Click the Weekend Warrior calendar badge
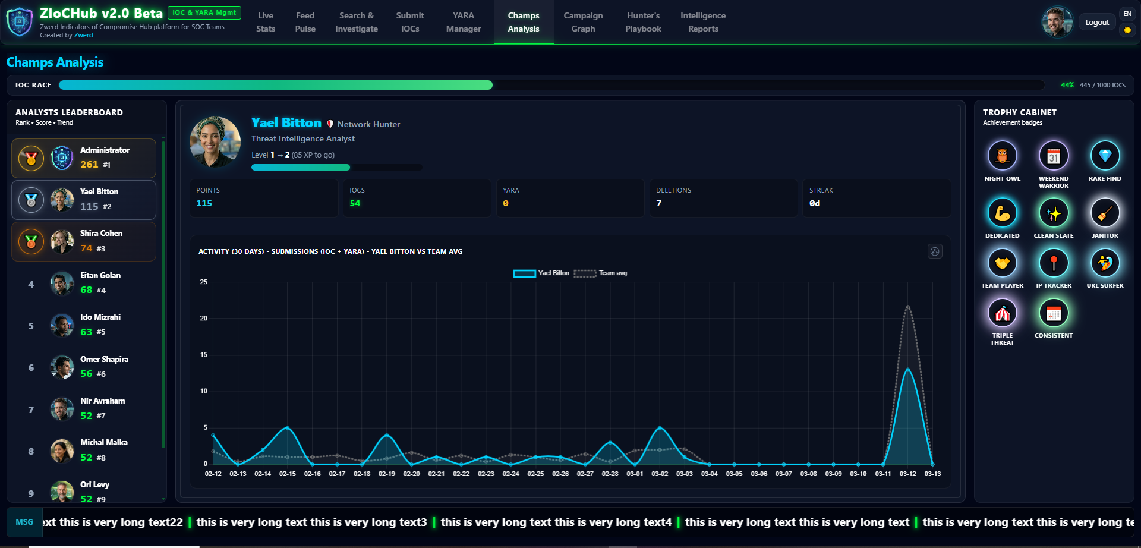Viewport: 1141px width, 548px height. point(1053,156)
